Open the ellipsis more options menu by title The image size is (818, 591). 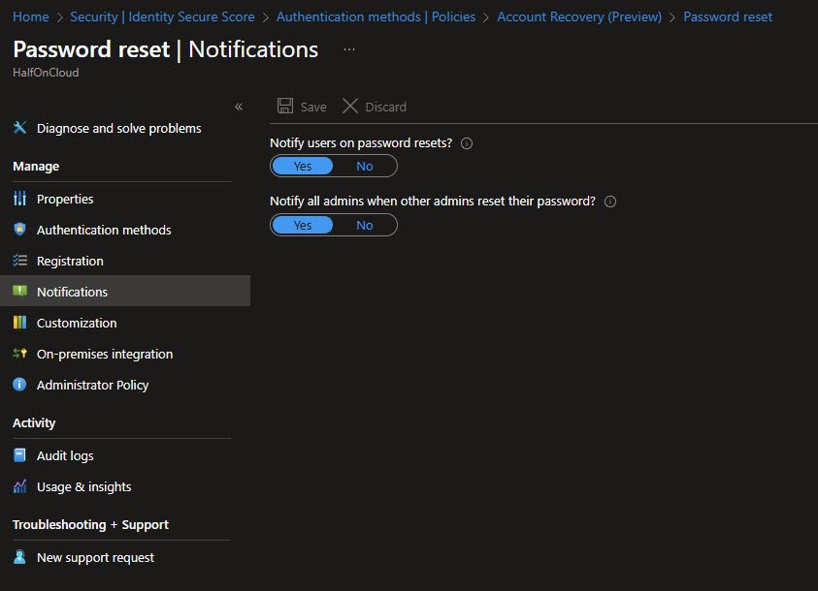pyautogui.click(x=349, y=49)
